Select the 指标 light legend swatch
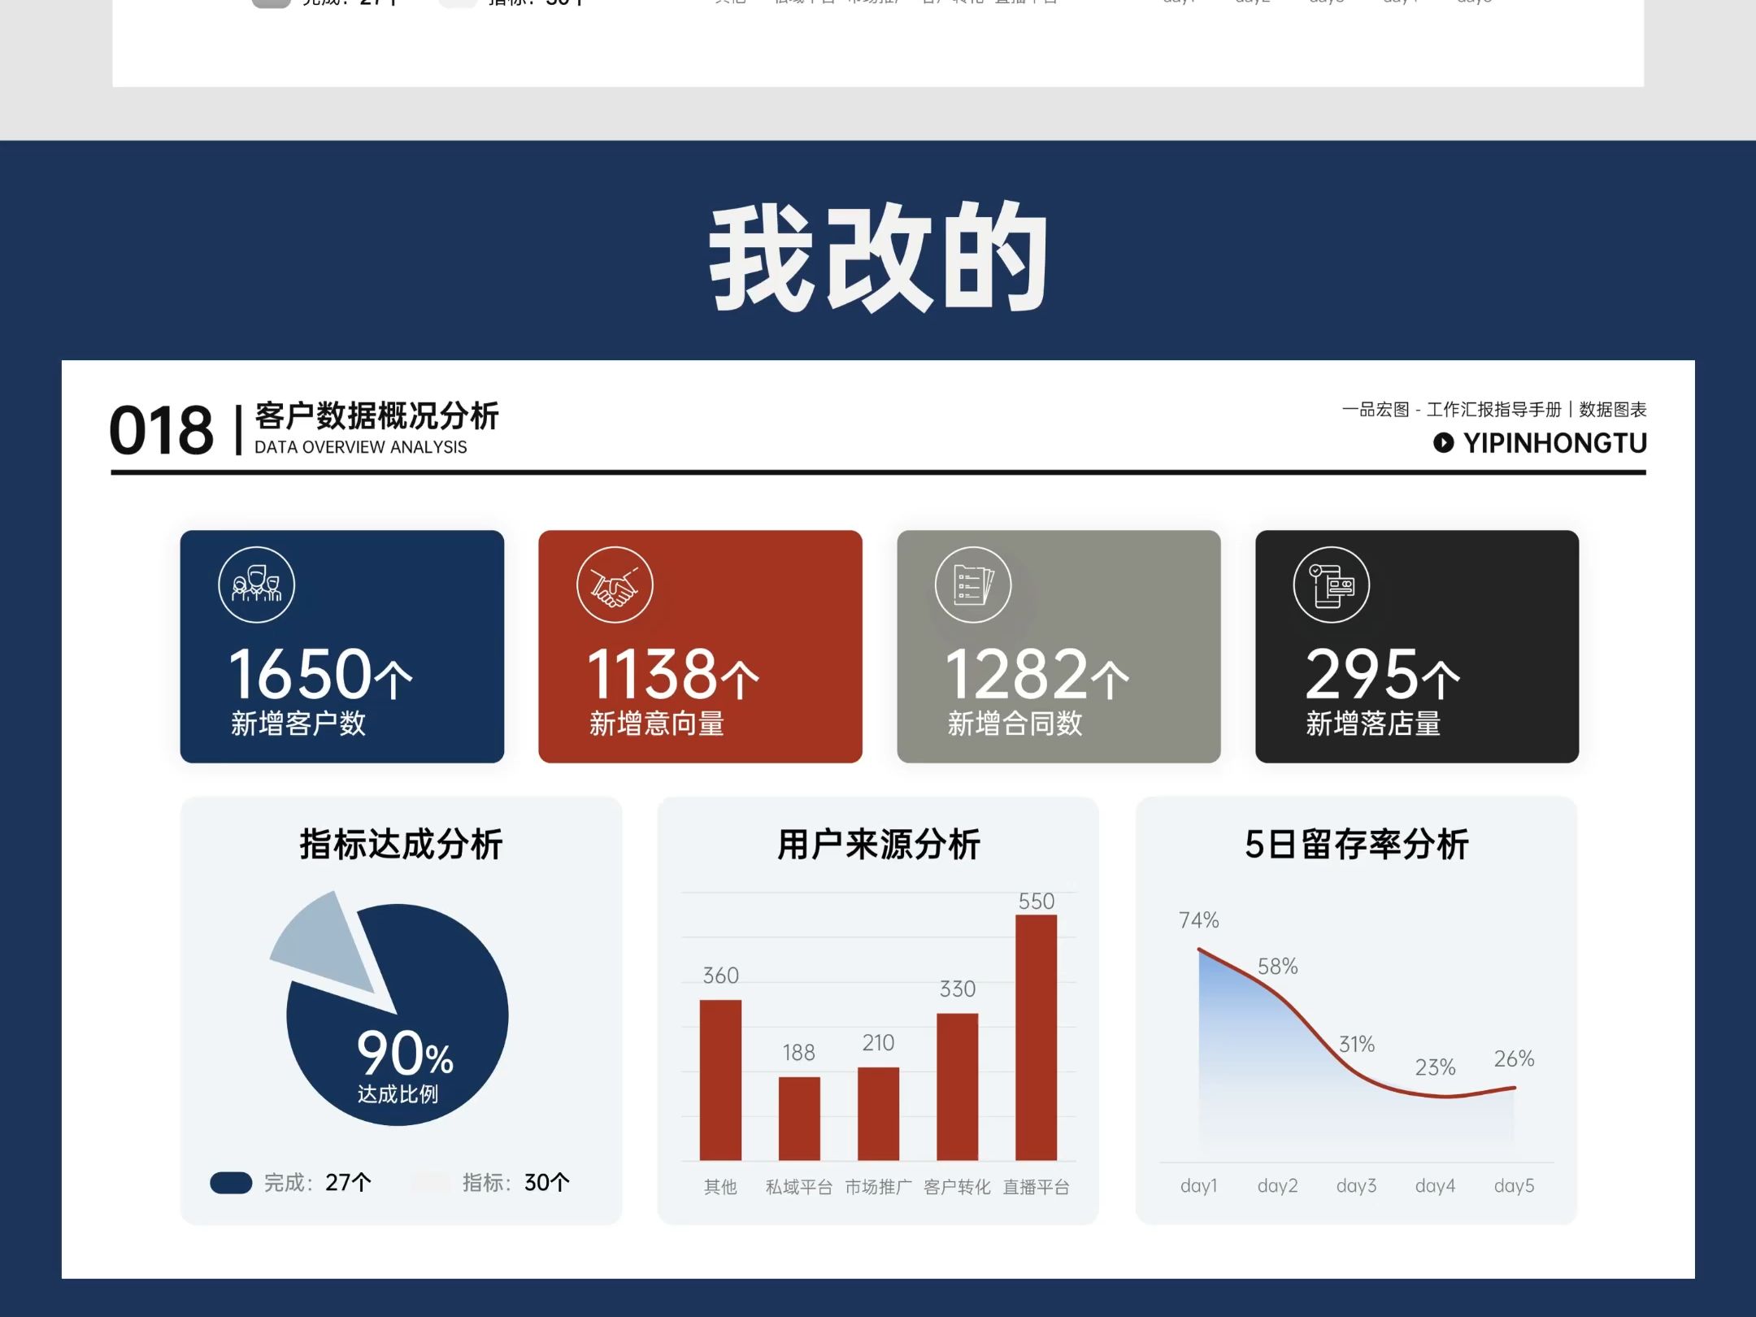This screenshot has height=1317, width=1756. [x=431, y=1183]
